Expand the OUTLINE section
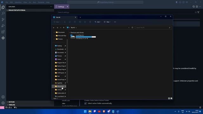203x114 pixels. click(7, 102)
